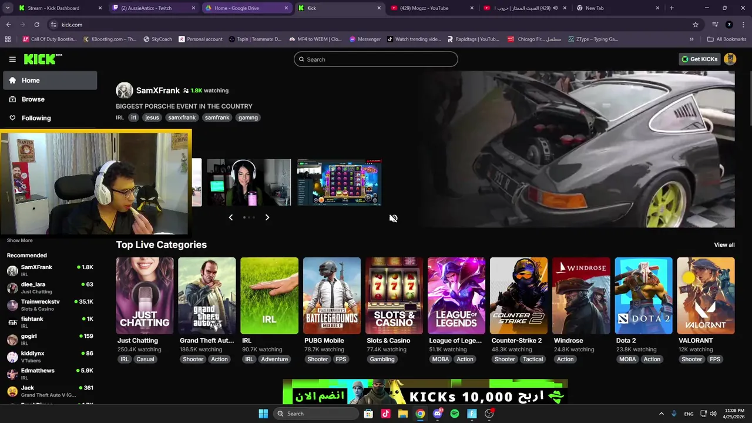
Task: Expand the bookmarks overflow chevron
Action: coord(691,39)
